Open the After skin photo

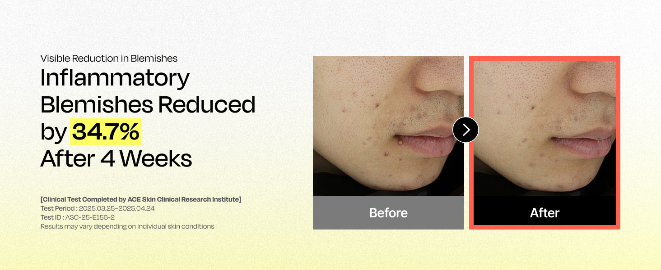[545, 128]
